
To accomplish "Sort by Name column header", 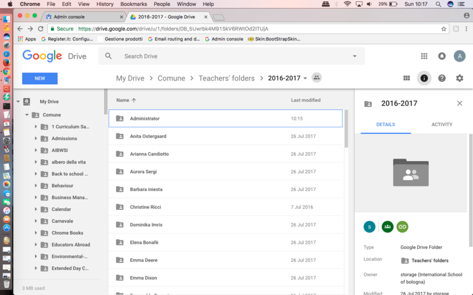I will 126,100.
